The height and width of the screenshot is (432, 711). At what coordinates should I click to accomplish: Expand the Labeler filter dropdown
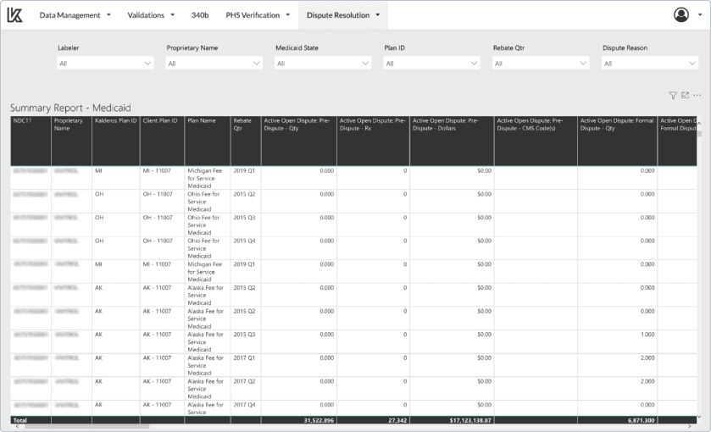tap(105, 63)
